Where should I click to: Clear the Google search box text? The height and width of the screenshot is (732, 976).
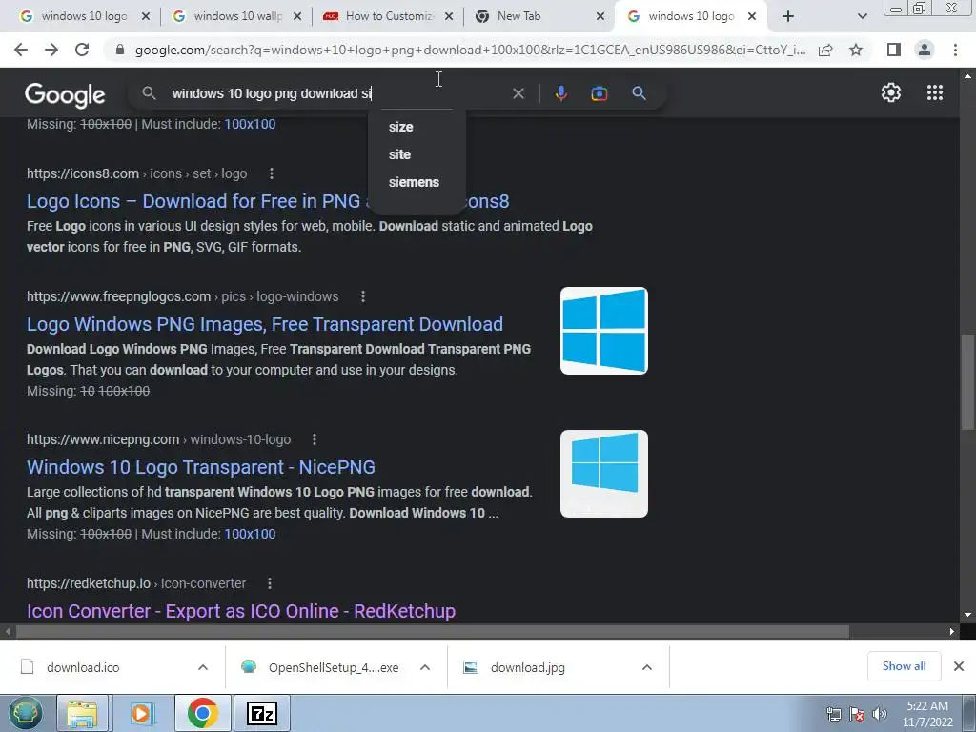tap(518, 93)
